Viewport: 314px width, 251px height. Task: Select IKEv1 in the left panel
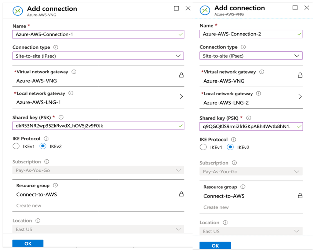[x=16, y=146]
